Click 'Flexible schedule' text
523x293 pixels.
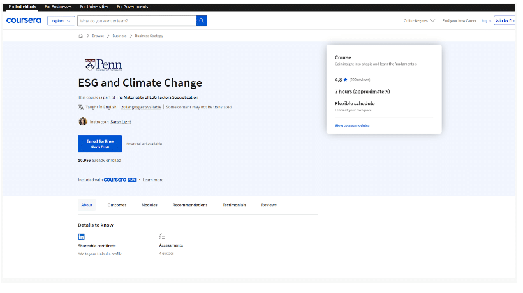coord(355,104)
